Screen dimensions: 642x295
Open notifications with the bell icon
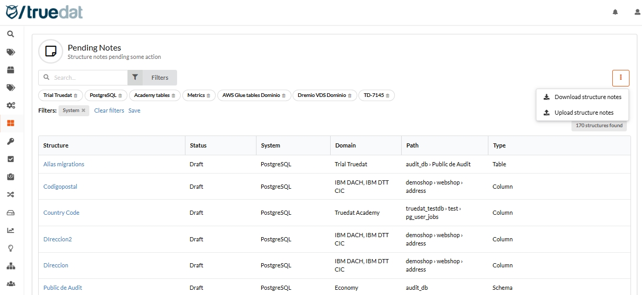point(615,12)
